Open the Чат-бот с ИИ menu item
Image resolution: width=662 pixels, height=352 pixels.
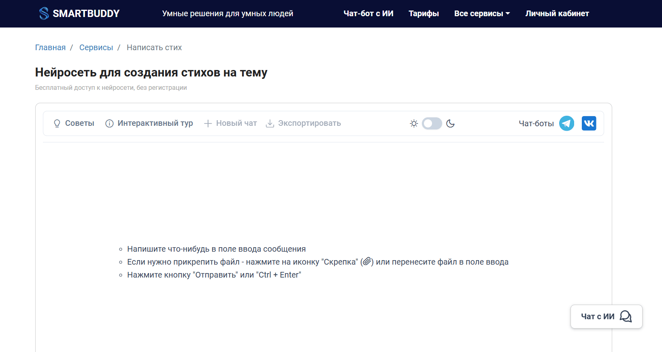click(x=368, y=13)
